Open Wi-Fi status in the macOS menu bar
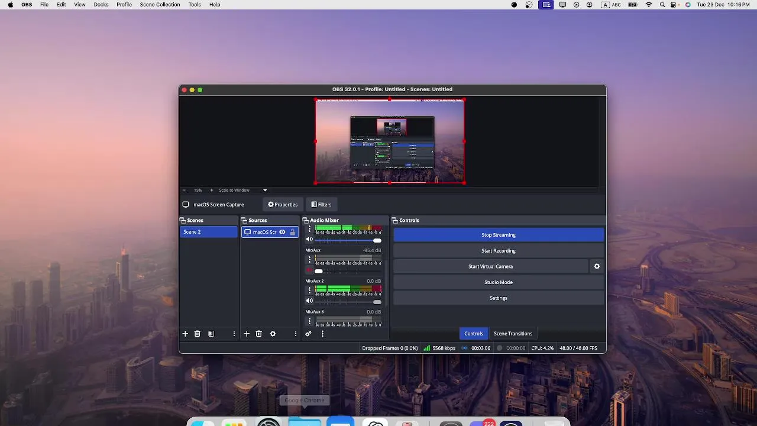Image resolution: width=757 pixels, height=426 pixels. [x=649, y=5]
